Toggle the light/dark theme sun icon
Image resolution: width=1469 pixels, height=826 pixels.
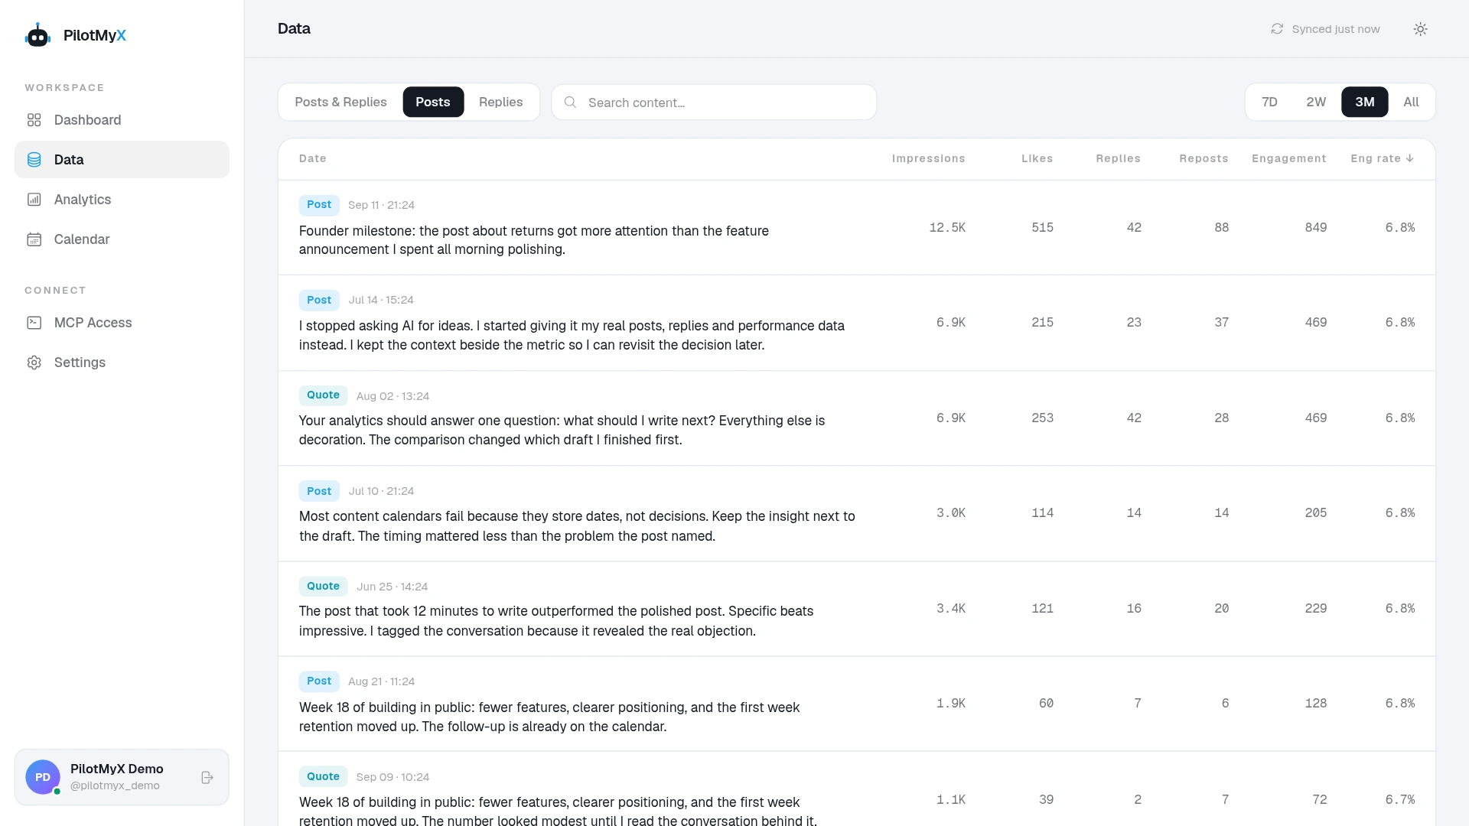click(1421, 29)
